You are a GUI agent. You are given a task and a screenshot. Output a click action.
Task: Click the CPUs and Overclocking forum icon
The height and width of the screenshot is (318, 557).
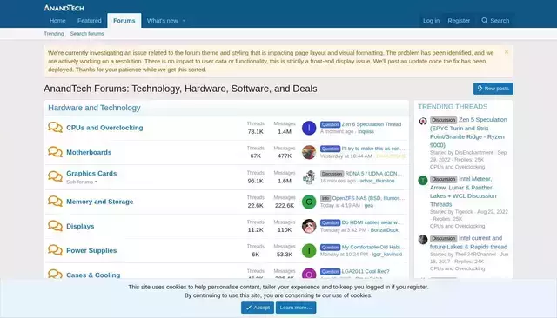[x=55, y=127]
